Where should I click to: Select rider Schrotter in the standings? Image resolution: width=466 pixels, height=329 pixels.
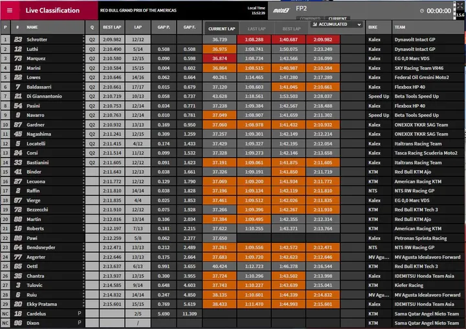[x=37, y=39]
